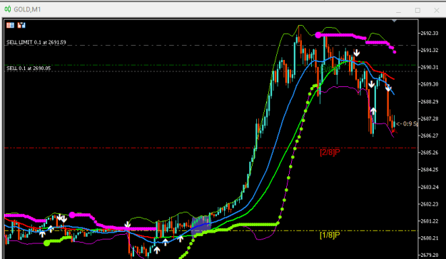This screenshot has width=446, height=259.
Task: Click the [2/8]P Murrey level label
Action: pyautogui.click(x=330, y=153)
